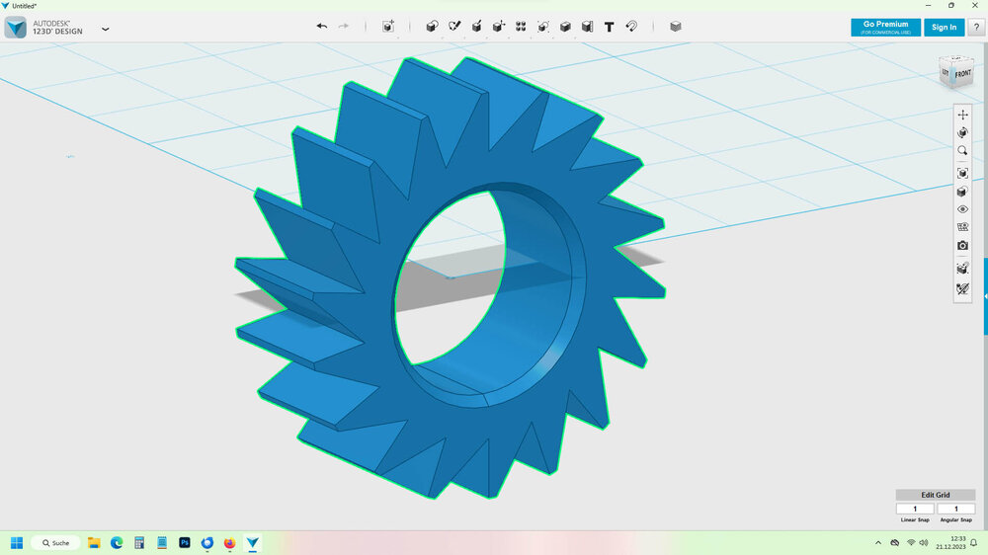Click the Go Premium button
The width and height of the screenshot is (988, 555).
(885, 28)
